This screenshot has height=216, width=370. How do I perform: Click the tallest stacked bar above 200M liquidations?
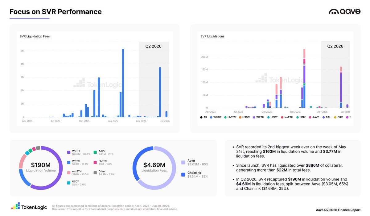tap(304, 78)
